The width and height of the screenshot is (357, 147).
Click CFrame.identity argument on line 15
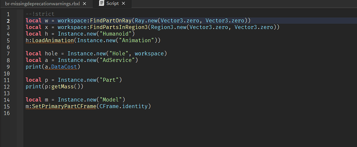[123, 106]
